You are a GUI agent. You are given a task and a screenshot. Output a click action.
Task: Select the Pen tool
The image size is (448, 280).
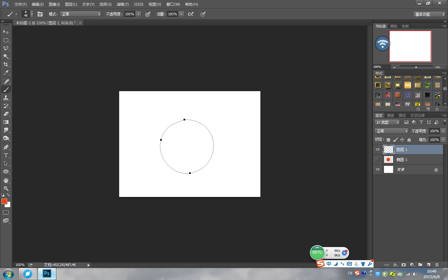[x=6, y=147]
